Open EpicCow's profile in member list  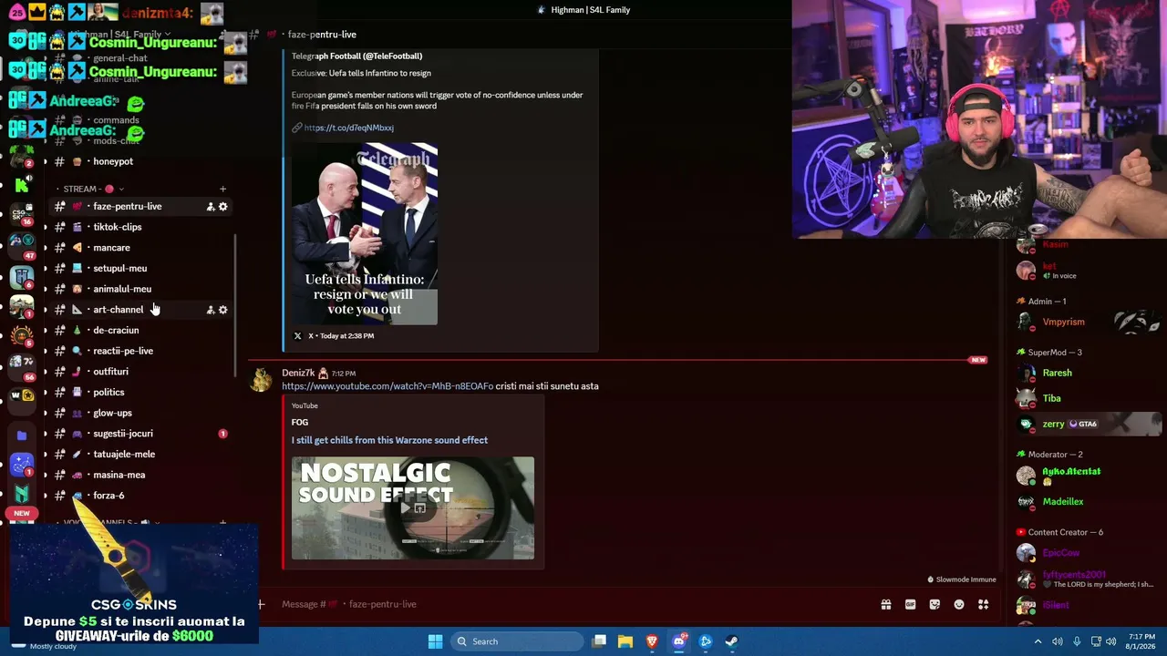point(1061,553)
